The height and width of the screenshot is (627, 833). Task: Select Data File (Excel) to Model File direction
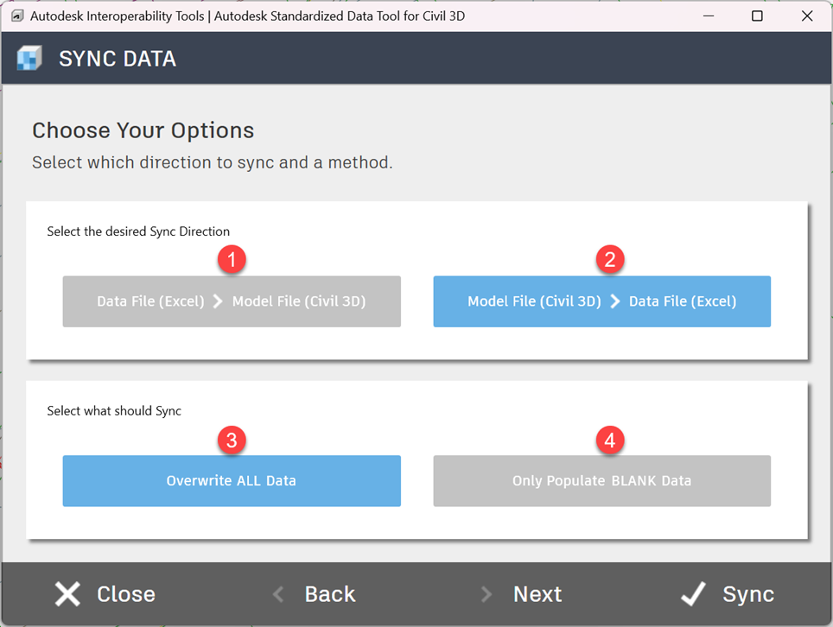(232, 301)
